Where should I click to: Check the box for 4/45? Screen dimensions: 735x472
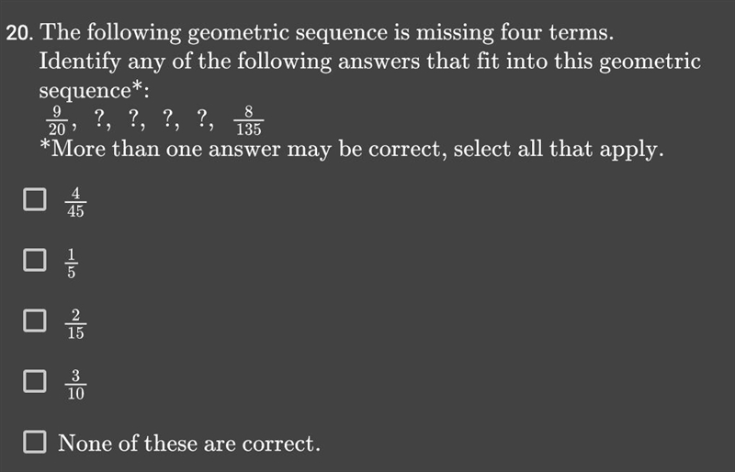[x=35, y=199]
